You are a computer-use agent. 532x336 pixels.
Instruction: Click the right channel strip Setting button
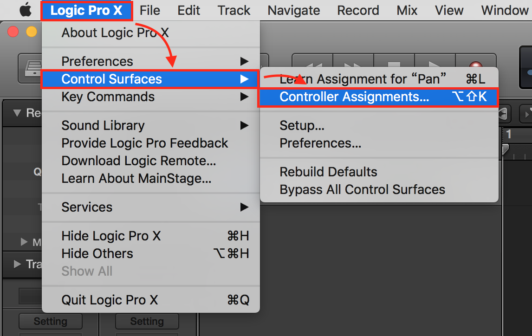147,321
